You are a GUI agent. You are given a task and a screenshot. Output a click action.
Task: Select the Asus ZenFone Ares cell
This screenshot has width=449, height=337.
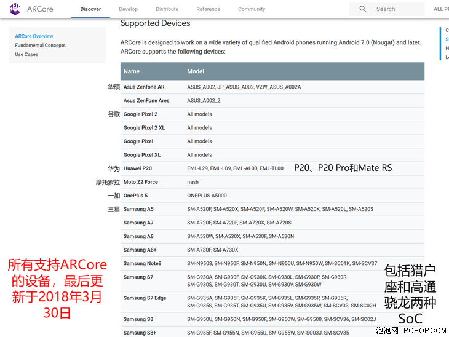pyautogui.click(x=146, y=100)
